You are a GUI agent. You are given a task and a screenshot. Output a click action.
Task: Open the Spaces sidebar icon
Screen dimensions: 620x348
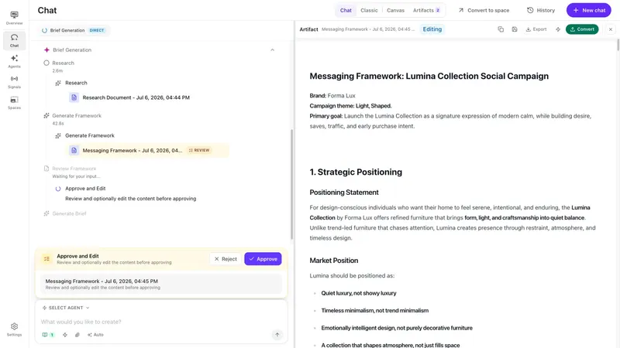(x=14, y=103)
